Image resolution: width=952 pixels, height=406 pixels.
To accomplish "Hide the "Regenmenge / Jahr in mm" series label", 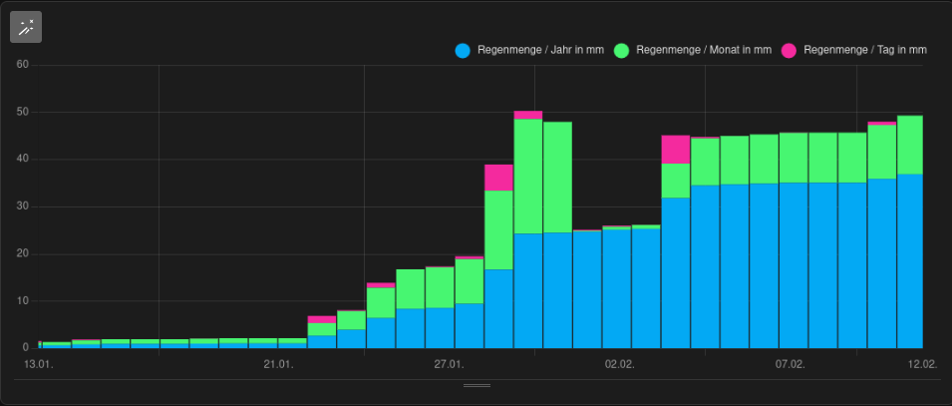I will coord(539,50).
